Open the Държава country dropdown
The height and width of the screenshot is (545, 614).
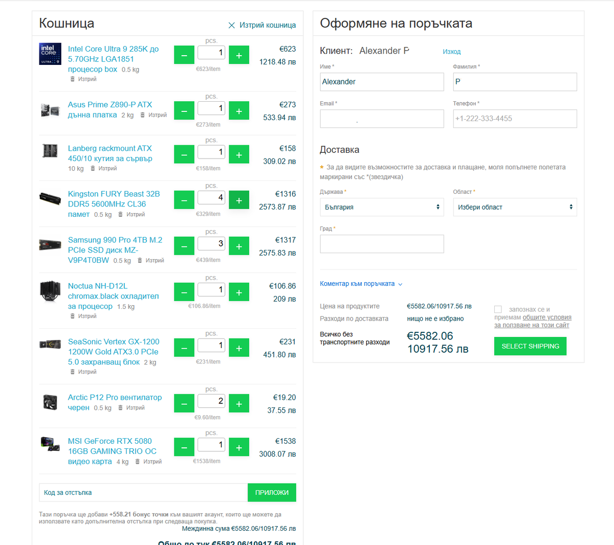click(382, 207)
